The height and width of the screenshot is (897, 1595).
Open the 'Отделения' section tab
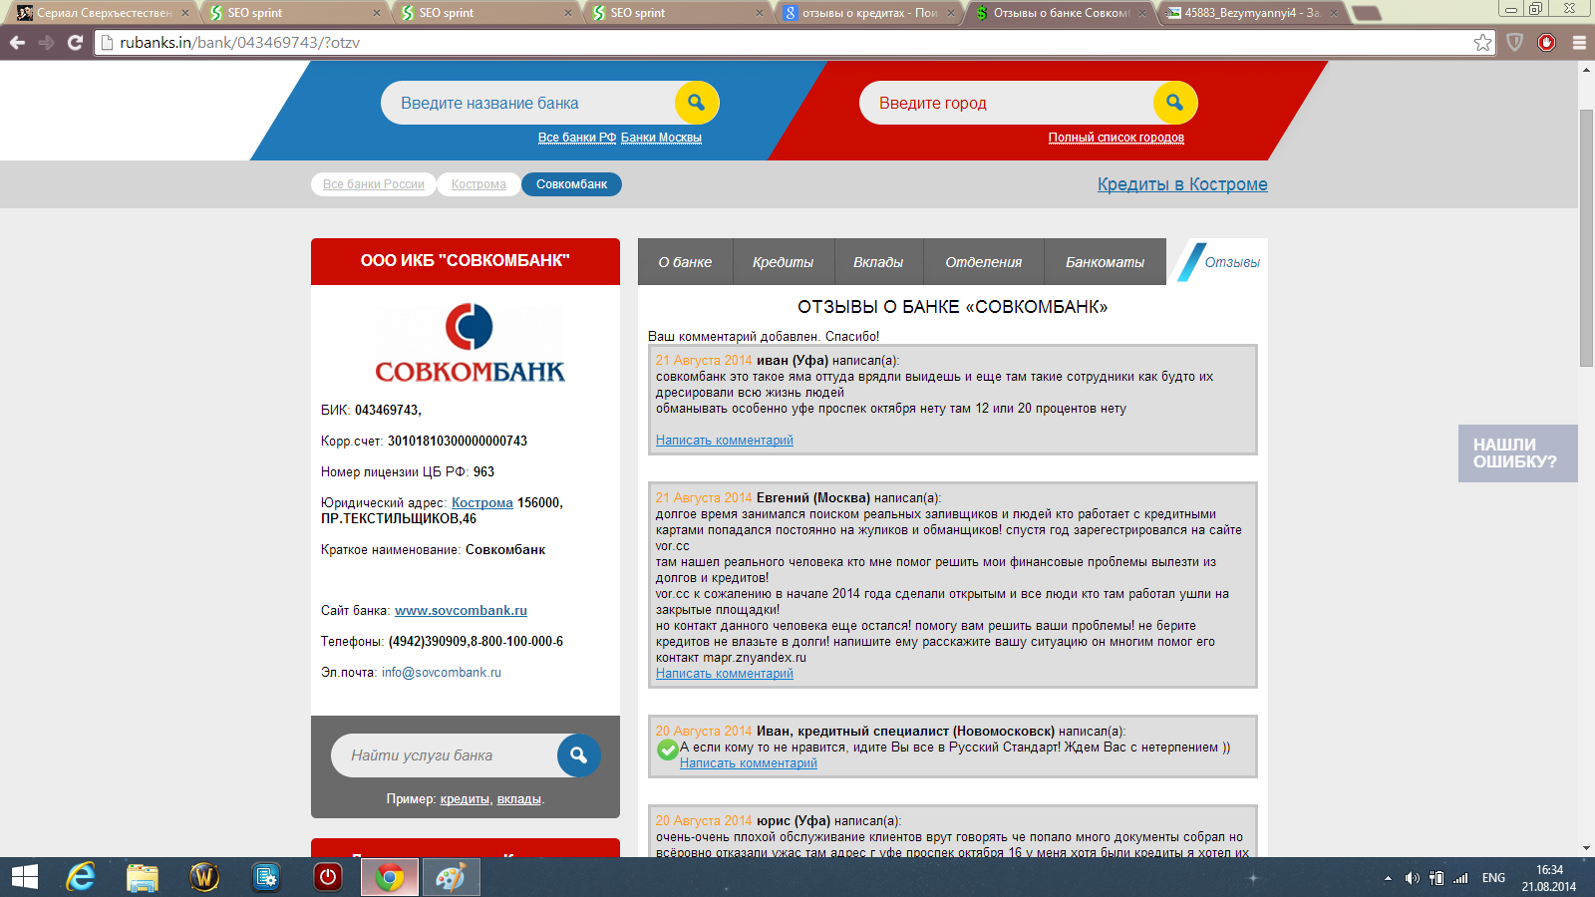pos(984,262)
